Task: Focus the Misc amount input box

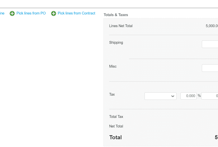Action: click(210, 68)
